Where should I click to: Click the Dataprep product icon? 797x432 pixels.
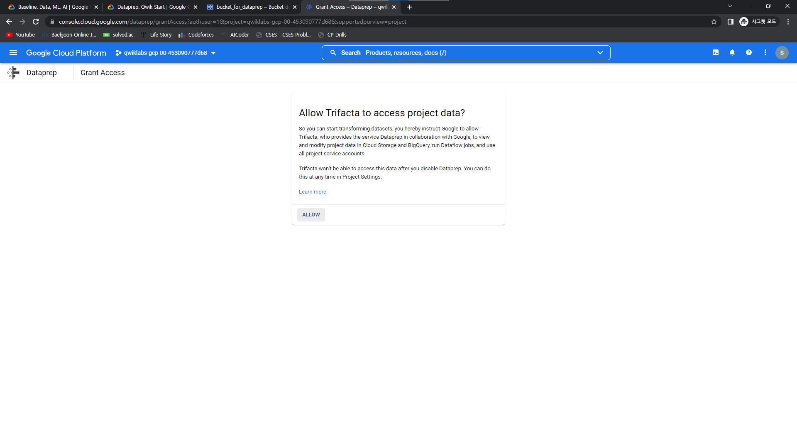click(x=13, y=73)
